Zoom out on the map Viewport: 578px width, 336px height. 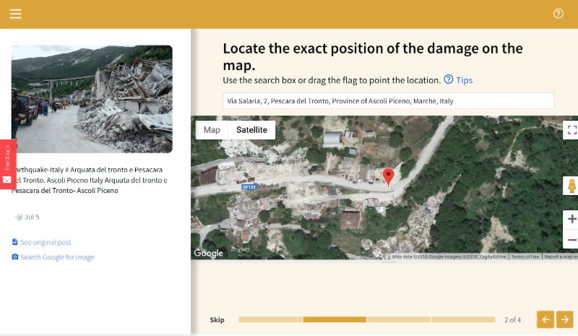tap(571, 239)
